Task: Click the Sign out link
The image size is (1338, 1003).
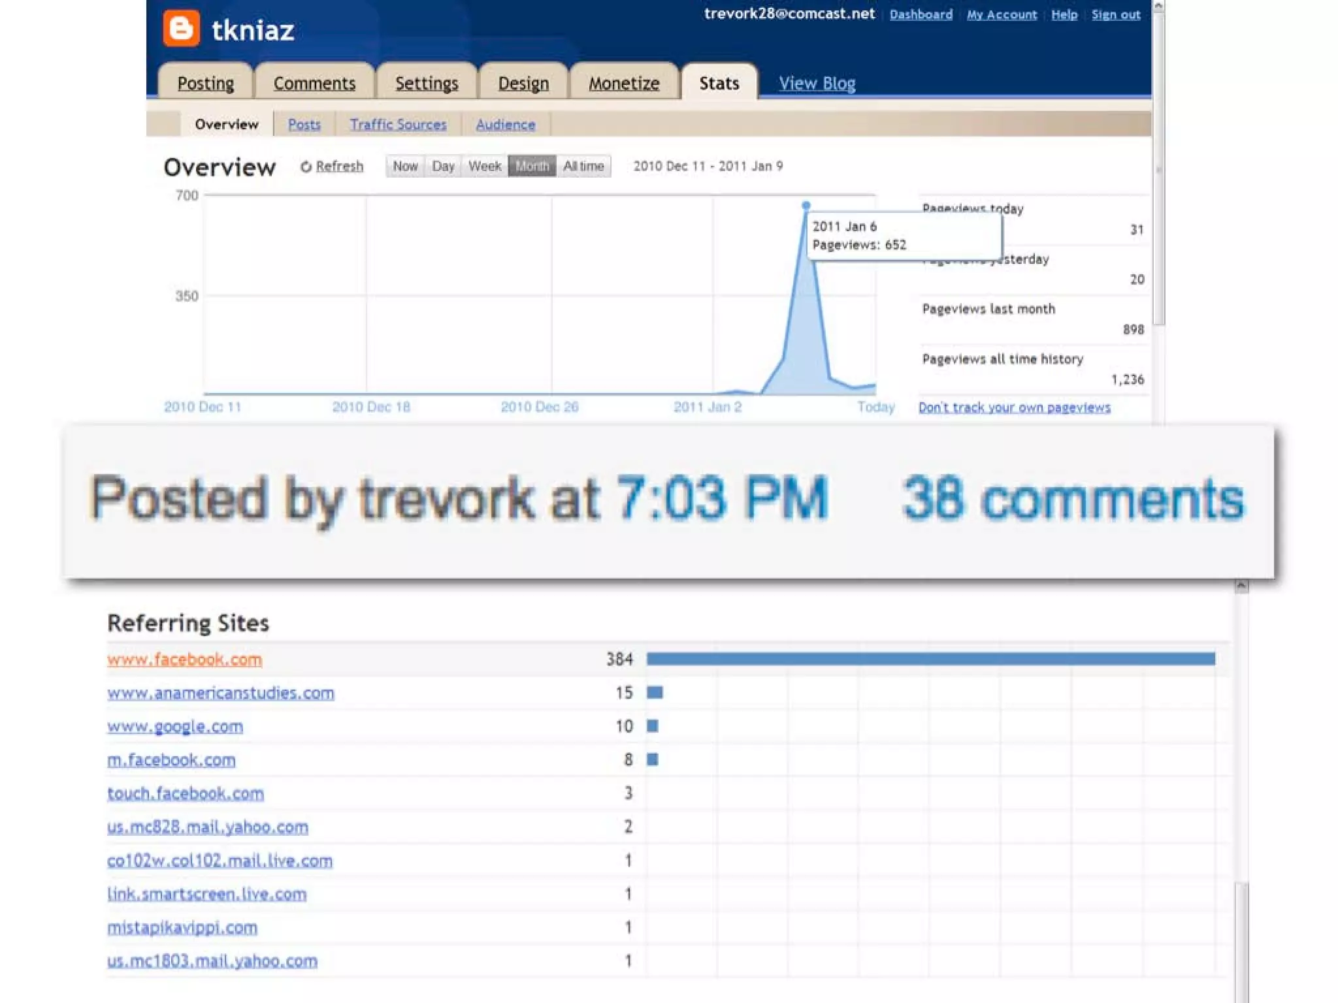Action: 1115,14
